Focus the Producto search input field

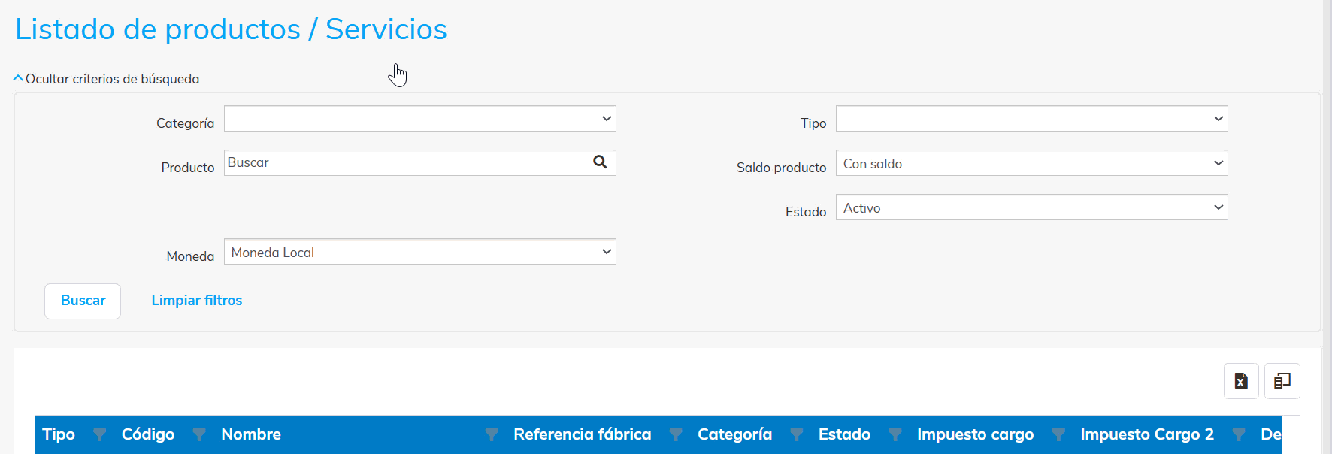tap(406, 162)
